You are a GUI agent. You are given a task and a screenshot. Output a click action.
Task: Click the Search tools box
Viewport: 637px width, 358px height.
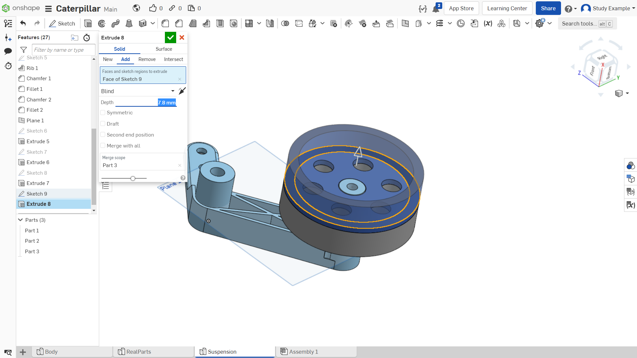click(x=587, y=24)
